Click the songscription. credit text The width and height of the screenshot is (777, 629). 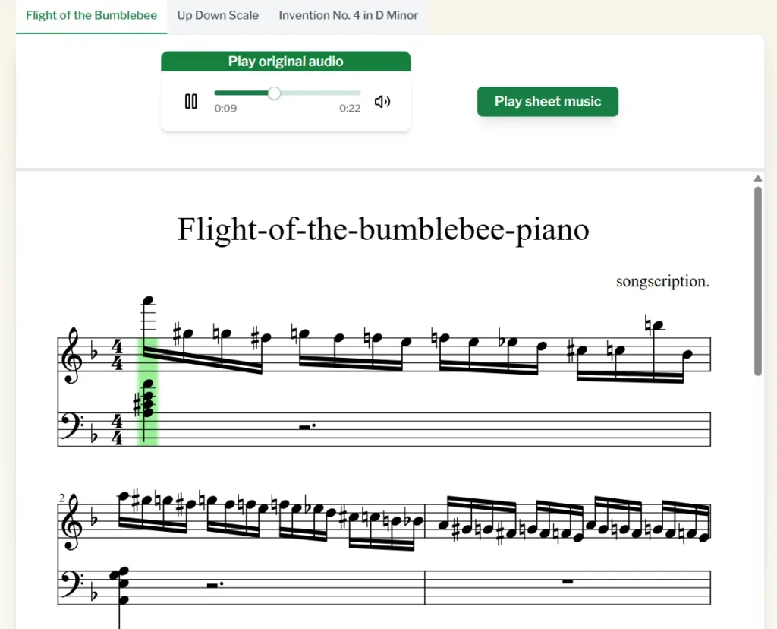662,281
